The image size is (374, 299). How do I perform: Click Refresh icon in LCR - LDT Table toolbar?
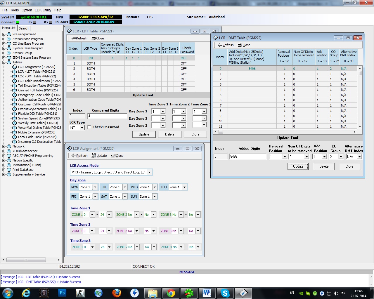(74, 38)
